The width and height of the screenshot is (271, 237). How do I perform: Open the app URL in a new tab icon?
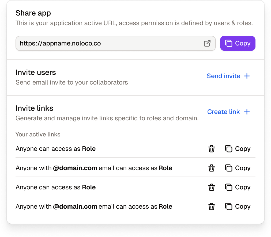(207, 43)
